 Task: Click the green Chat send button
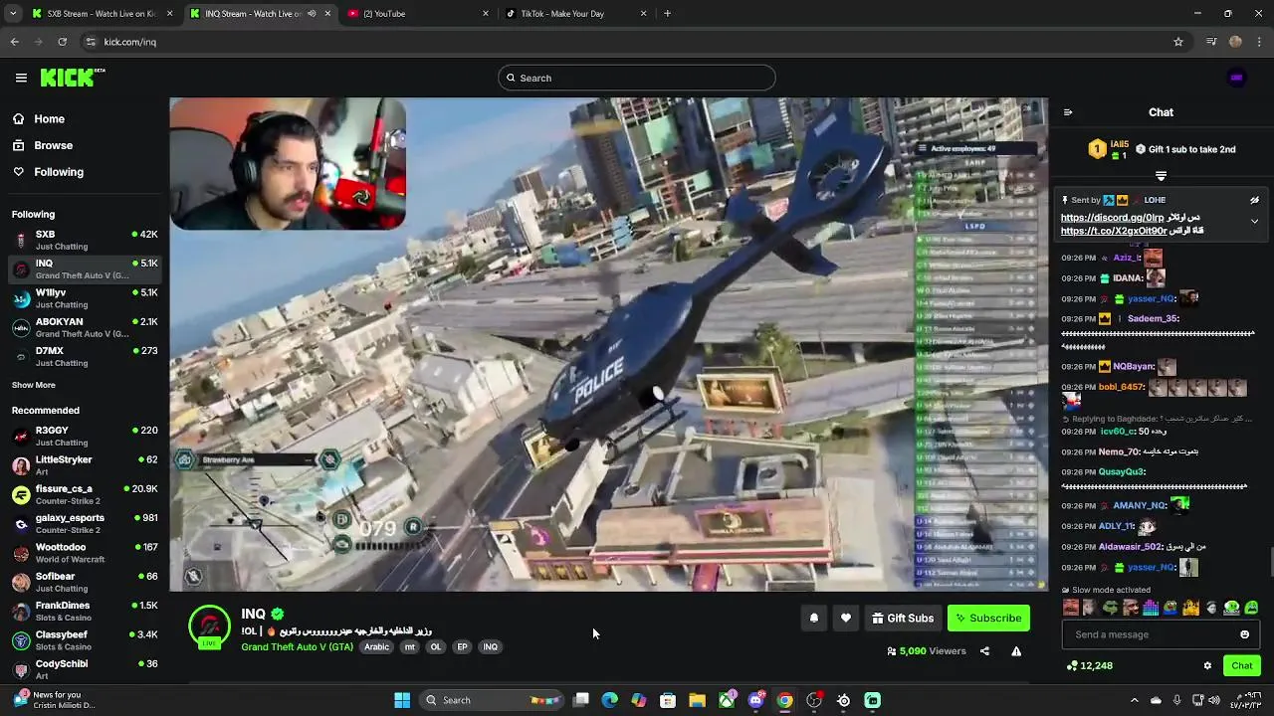click(x=1242, y=665)
